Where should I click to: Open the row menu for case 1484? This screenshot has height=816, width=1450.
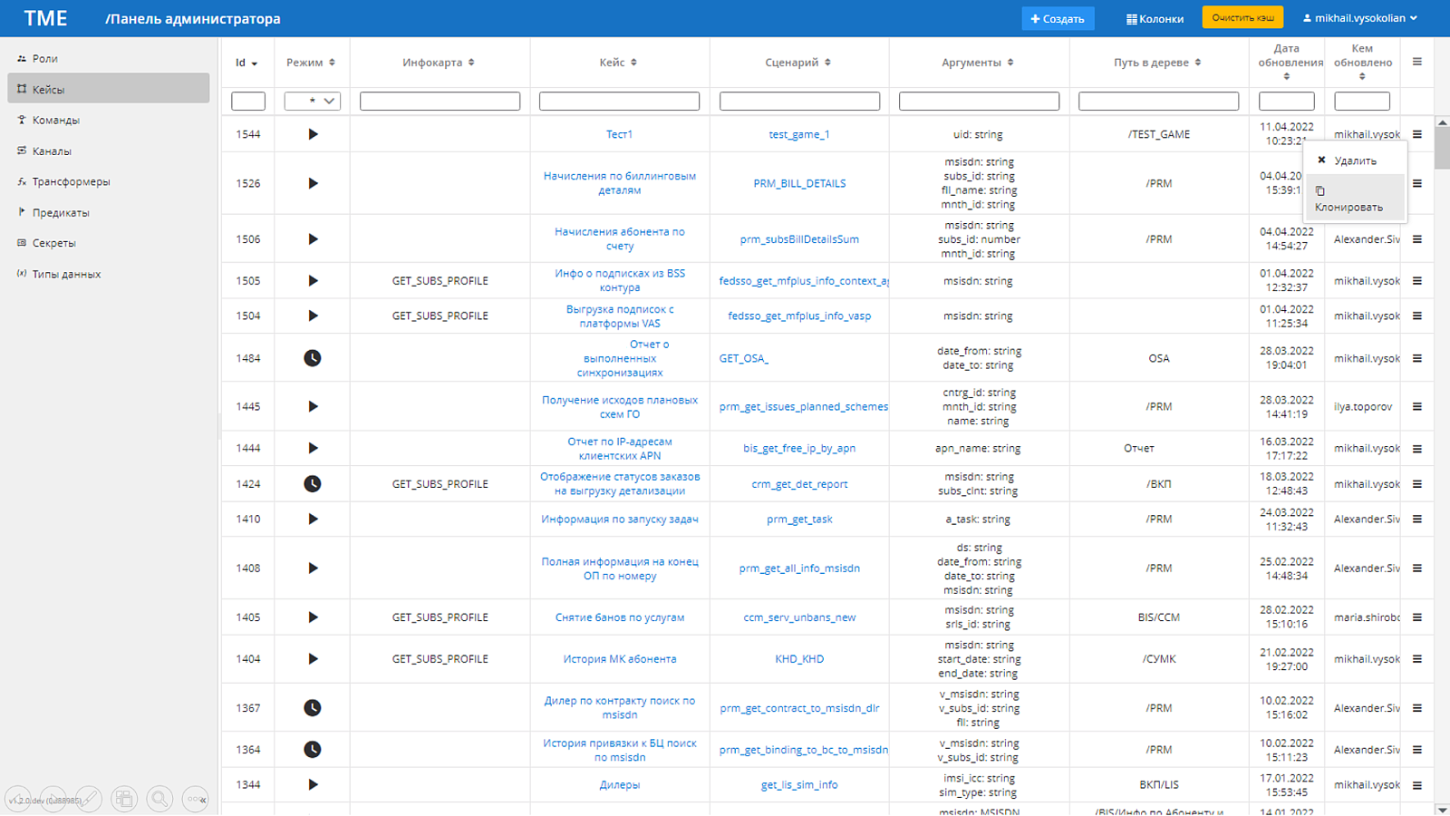(1416, 358)
